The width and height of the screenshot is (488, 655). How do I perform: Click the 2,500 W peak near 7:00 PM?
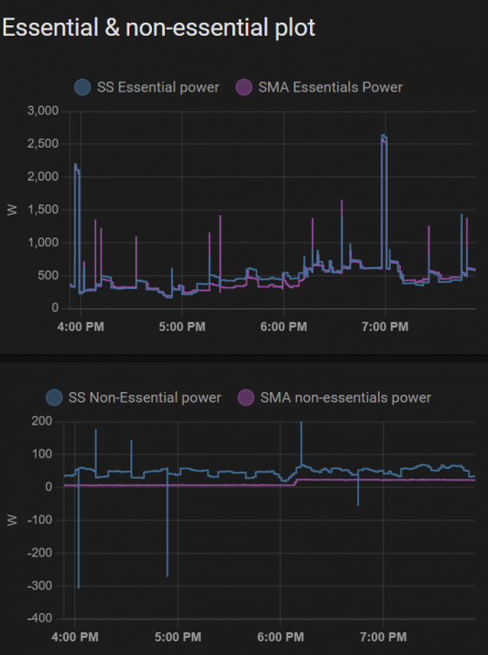tap(384, 137)
